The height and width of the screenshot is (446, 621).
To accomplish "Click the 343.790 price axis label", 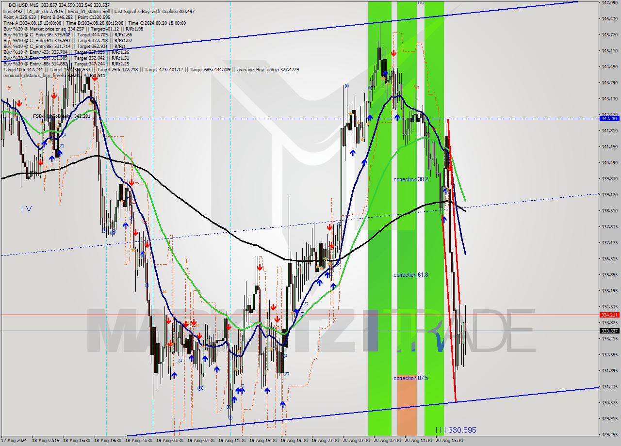I will point(609,82).
